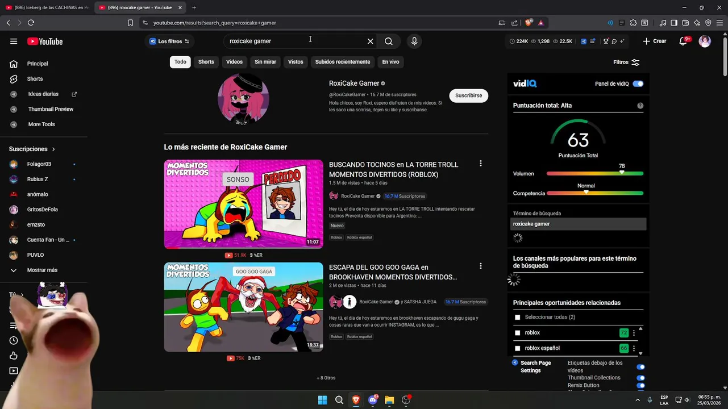Open the Los filtros dropdown
The height and width of the screenshot is (409, 728).
point(169,41)
